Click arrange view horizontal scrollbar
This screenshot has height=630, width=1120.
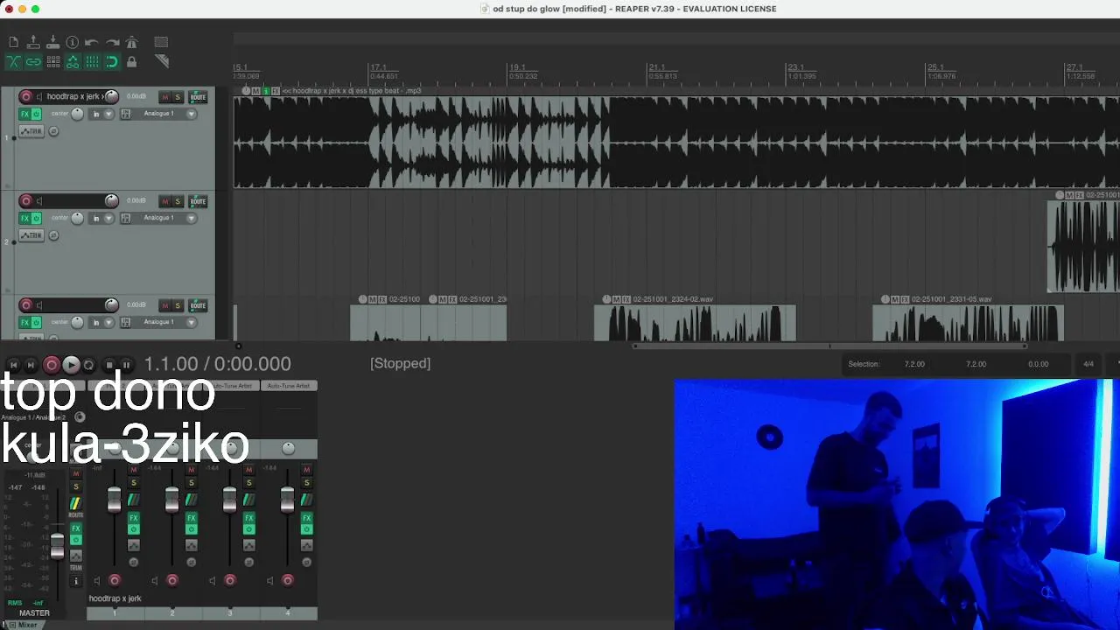(x=829, y=346)
